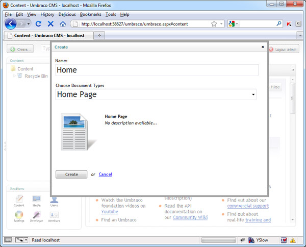
Task: Expand the Recycle Bin tree node
Action: 14,76
